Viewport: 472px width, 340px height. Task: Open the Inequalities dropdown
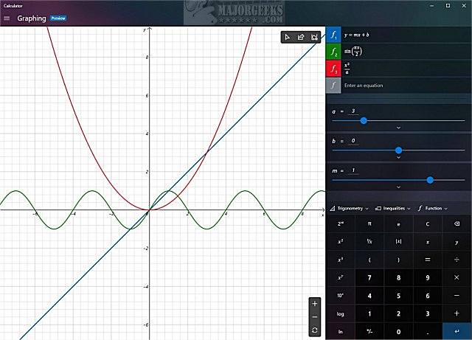click(x=392, y=209)
